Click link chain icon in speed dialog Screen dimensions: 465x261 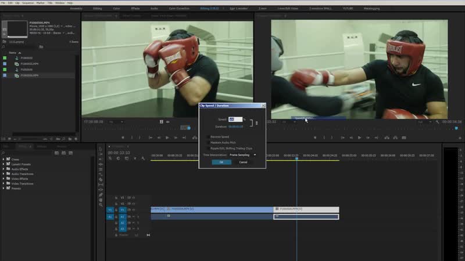coord(256,123)
